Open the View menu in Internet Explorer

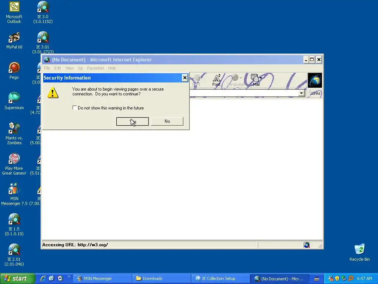point(69,68)
